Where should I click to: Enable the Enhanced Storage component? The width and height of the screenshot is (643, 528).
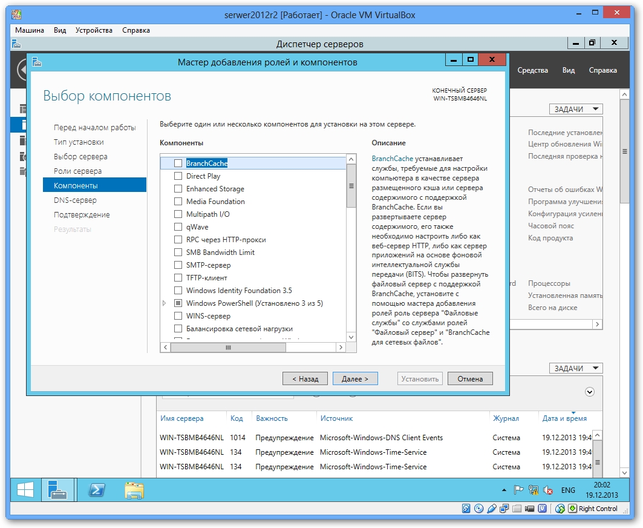[178, 188]
